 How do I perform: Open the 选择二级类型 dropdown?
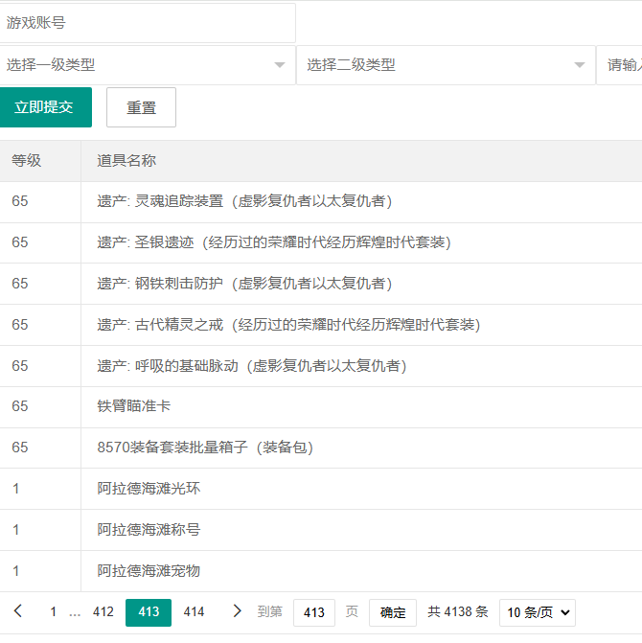click(446, 65)
